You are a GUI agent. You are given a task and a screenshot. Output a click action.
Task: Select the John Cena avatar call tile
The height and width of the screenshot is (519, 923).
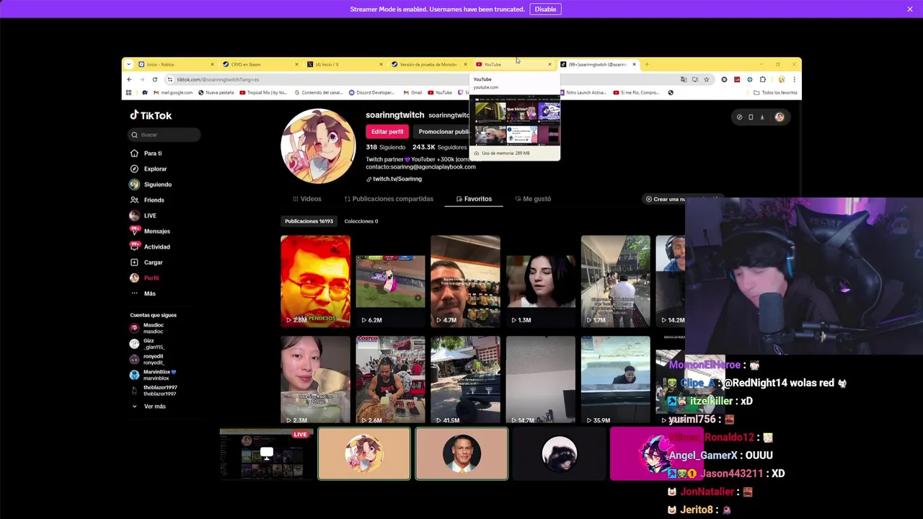pos(461,454)
